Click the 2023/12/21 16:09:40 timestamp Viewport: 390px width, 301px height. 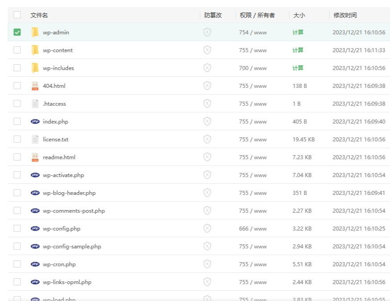tap(359, 122)
